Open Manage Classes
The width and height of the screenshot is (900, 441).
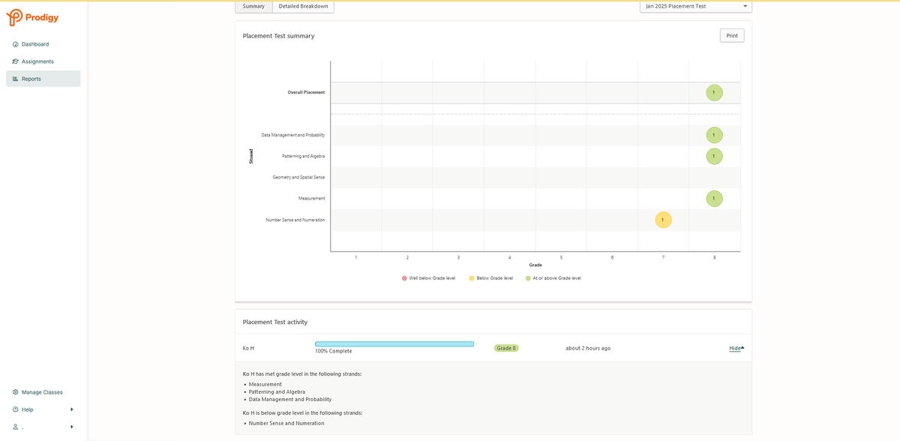[x=43, y=392]
